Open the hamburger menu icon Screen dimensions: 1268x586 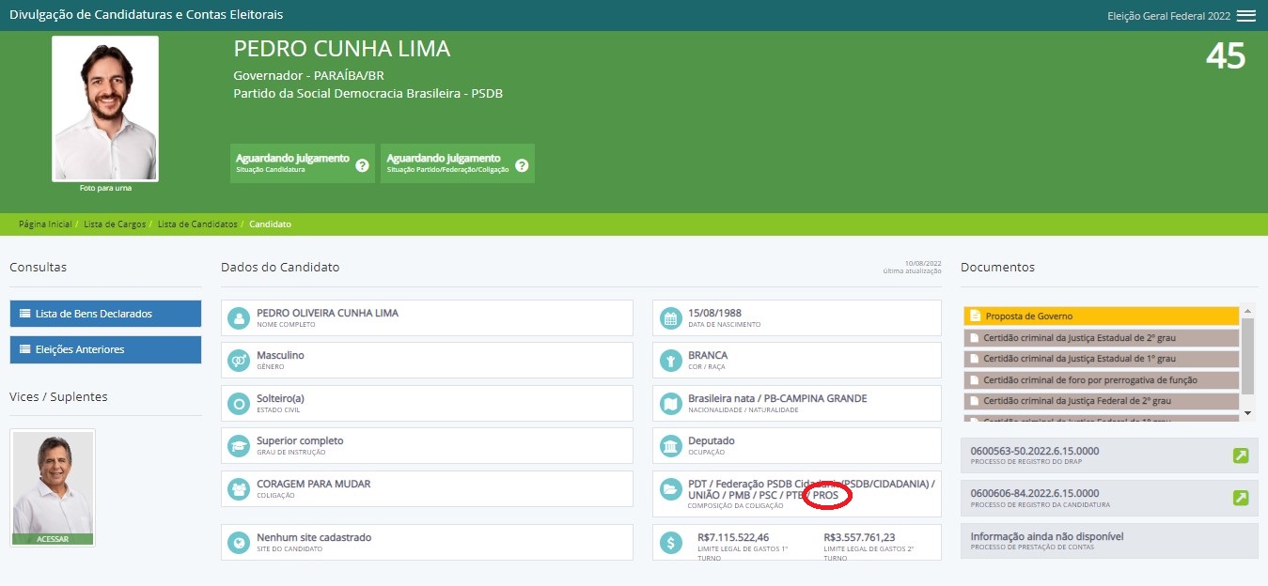[x=1246, y=16]
